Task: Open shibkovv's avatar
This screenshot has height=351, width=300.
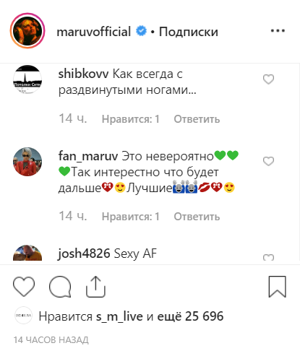Action: 27,79
